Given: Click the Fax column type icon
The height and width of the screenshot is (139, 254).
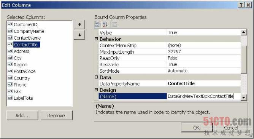Looking at the screenshot, I should click(x=10, y=91).
